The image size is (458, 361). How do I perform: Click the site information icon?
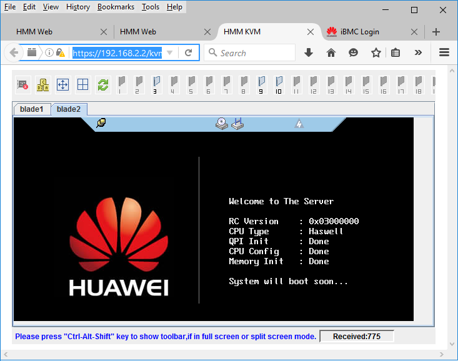[x=49, y=53]
